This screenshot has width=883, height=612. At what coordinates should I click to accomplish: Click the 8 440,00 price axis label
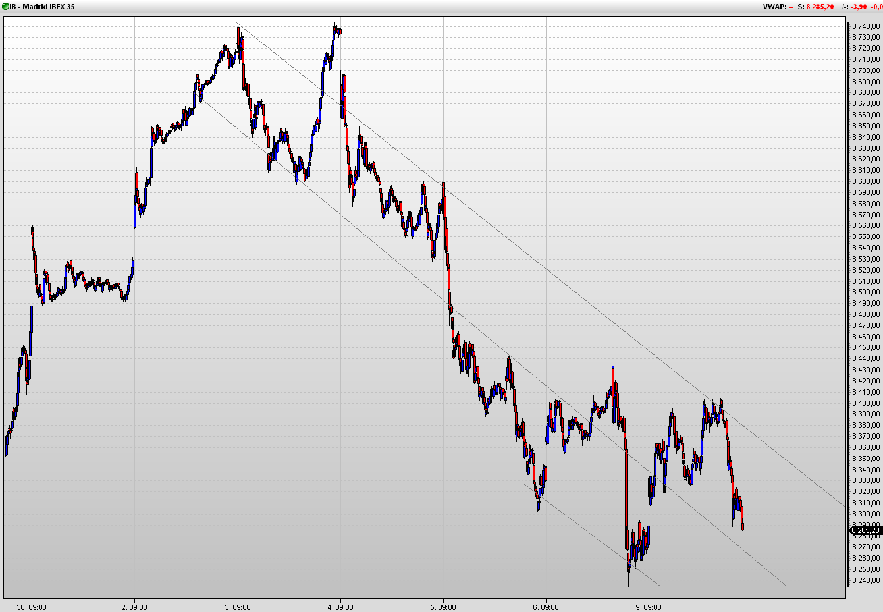(865, 358)
